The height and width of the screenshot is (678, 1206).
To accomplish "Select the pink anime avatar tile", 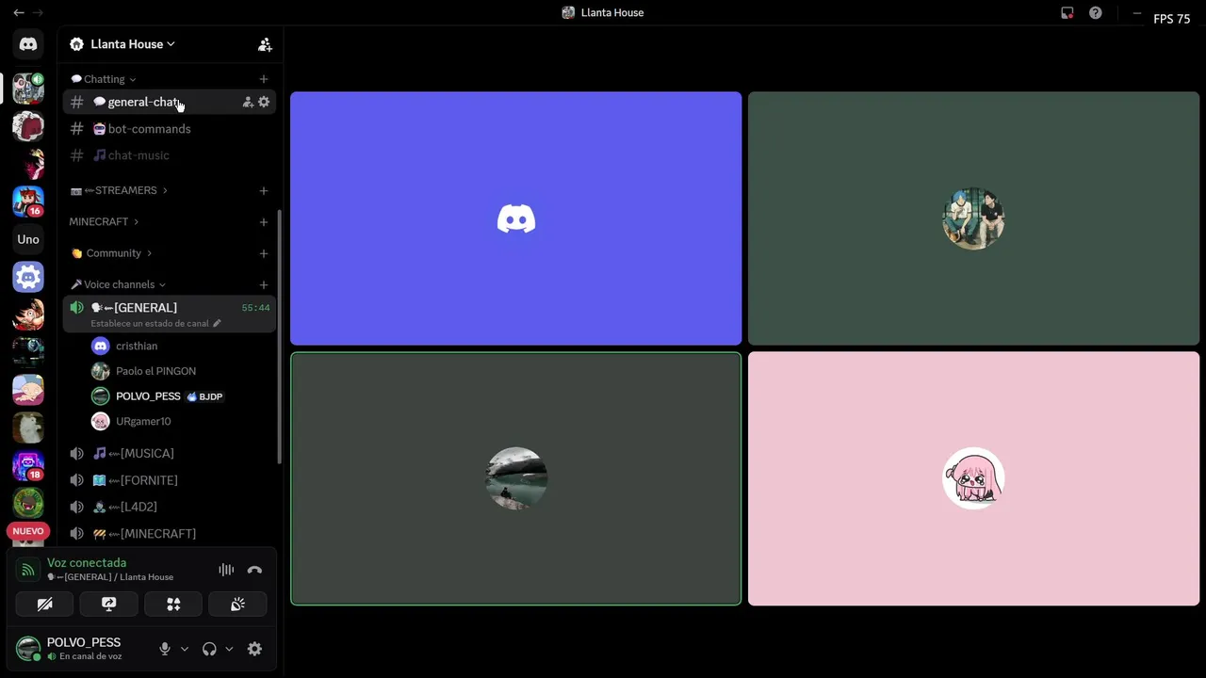I will coord(973,478).
